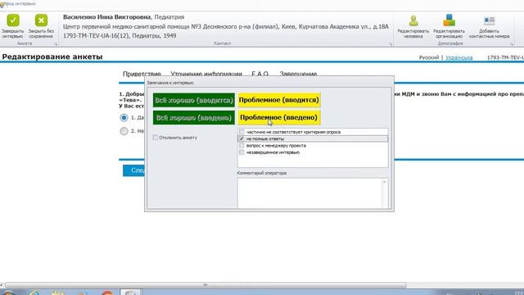Click contact name Василенко Инна Викторовна
This screenshot has height=295, width=524.
point(107,17)
